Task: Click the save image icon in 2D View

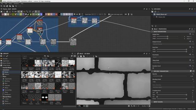Action: (81, 56)
